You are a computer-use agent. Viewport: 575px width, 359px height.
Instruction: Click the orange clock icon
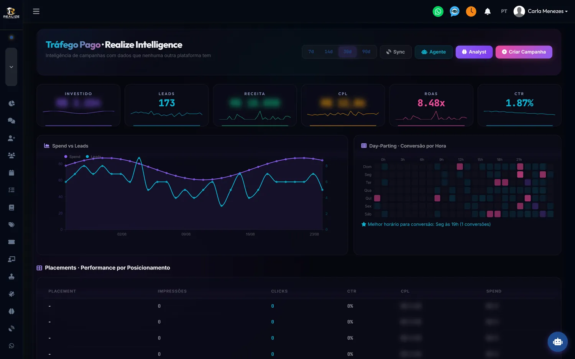tap(471, 11)
